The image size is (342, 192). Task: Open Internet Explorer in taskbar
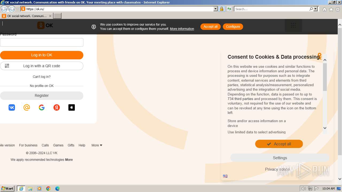[x=21, y=189]
